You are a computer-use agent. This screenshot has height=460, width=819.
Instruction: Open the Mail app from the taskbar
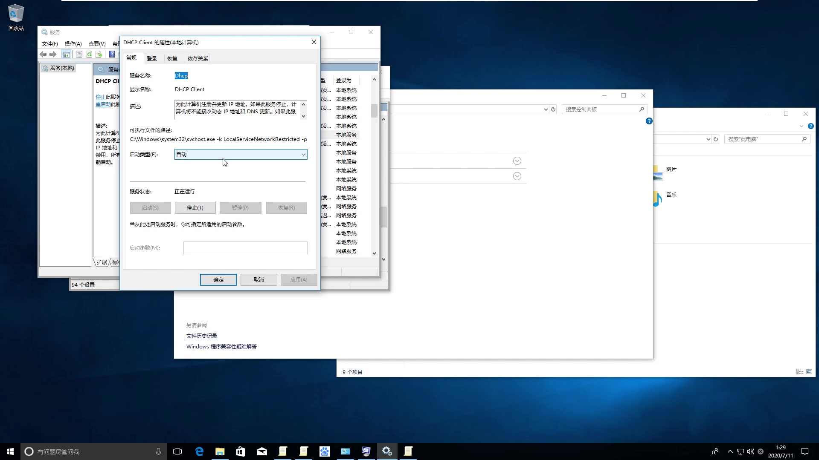[x=262, y=451]
